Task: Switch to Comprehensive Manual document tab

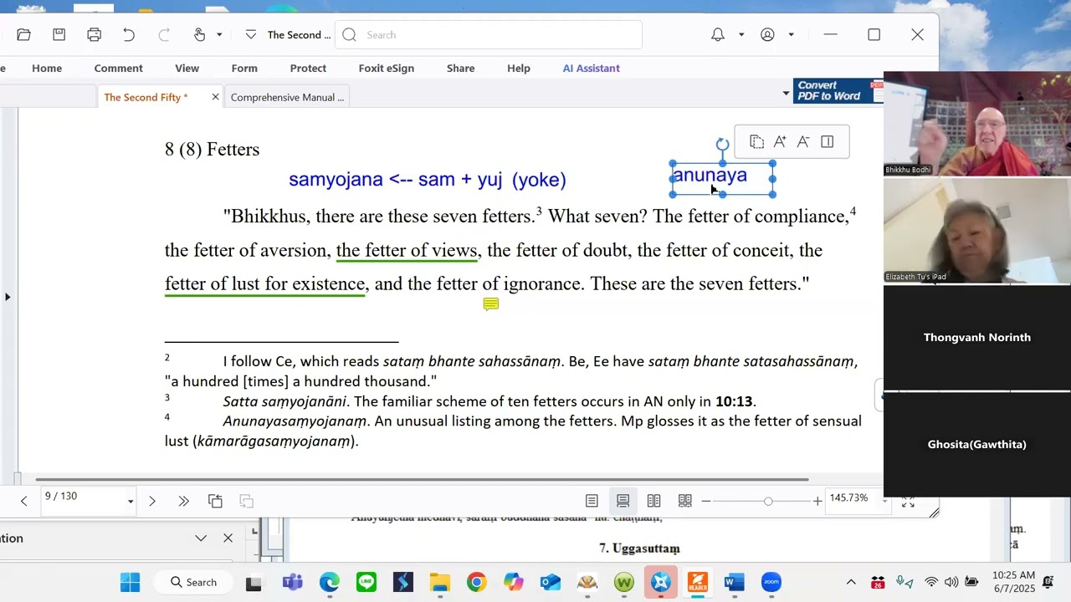Action: click(287, 97)
